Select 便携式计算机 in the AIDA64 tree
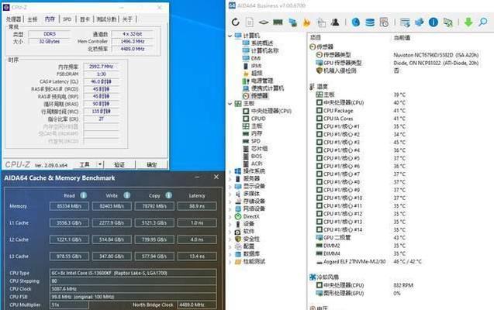 point(268,88)
